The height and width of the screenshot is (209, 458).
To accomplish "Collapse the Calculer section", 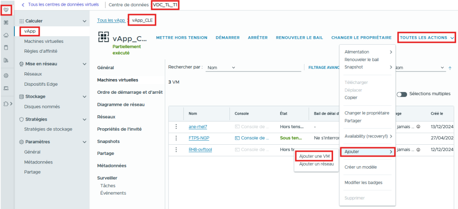I will point(85,21).
